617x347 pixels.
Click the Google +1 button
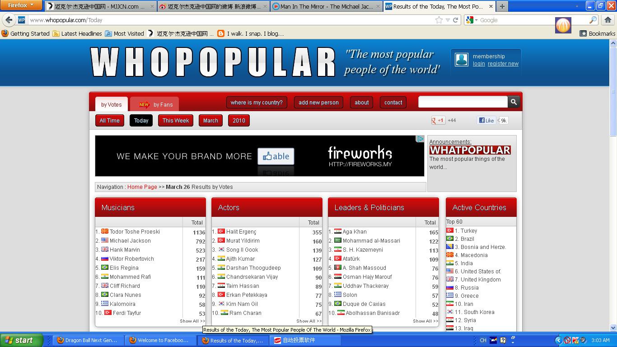(438, 120)
